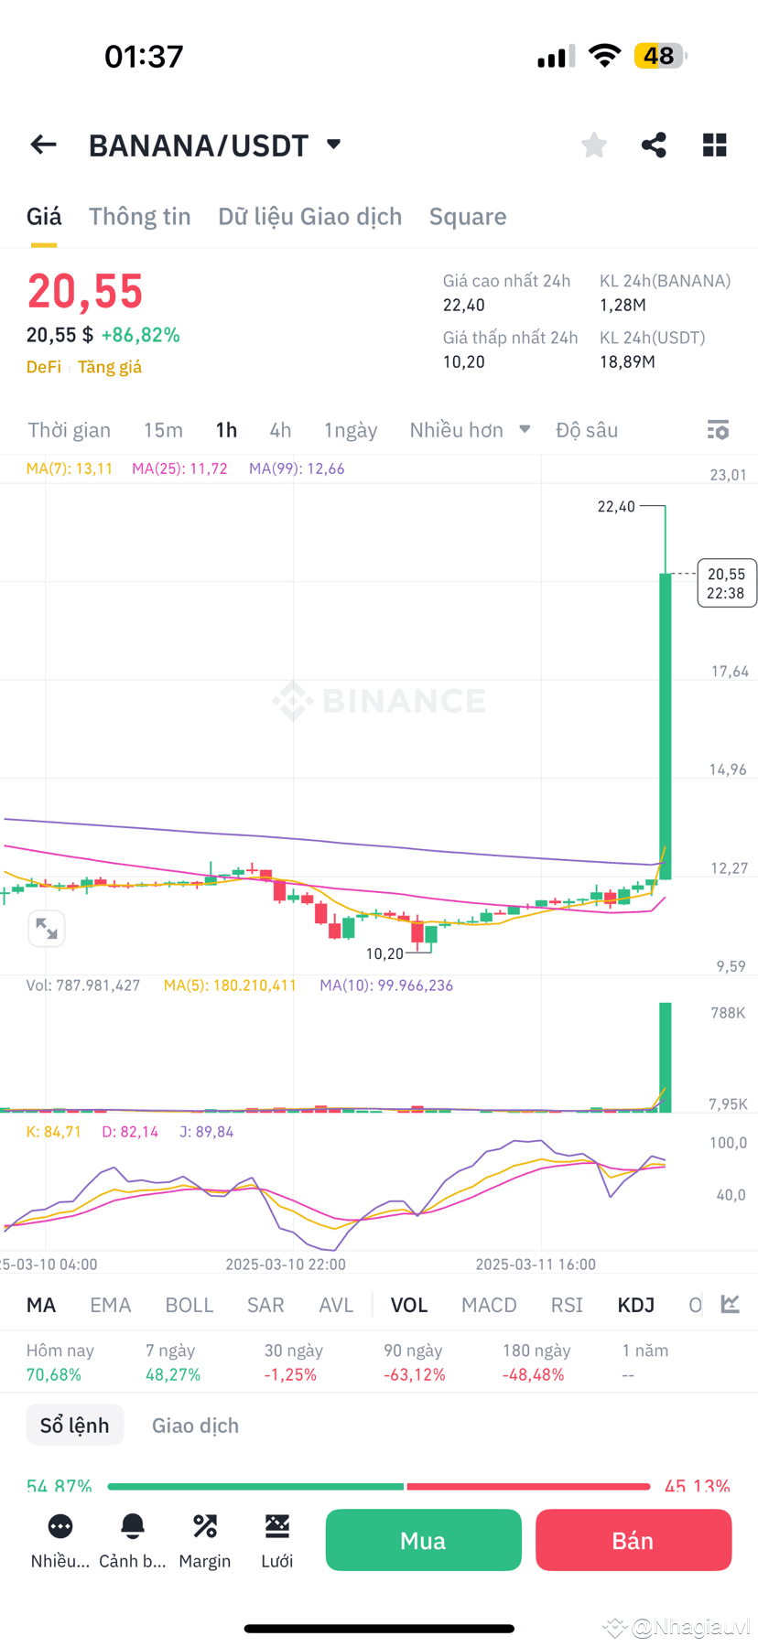758x1647 pixels.
Task: Select the 15m timeframe
Action: [163, 430]
